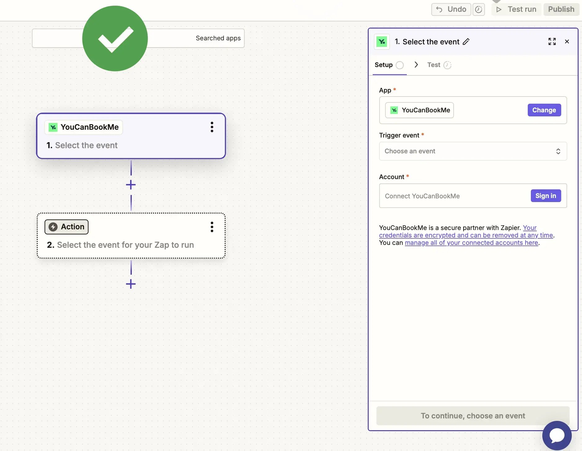Publish the Zap
The width and height of the screenshot is (582, 451).
pos(561,9)
